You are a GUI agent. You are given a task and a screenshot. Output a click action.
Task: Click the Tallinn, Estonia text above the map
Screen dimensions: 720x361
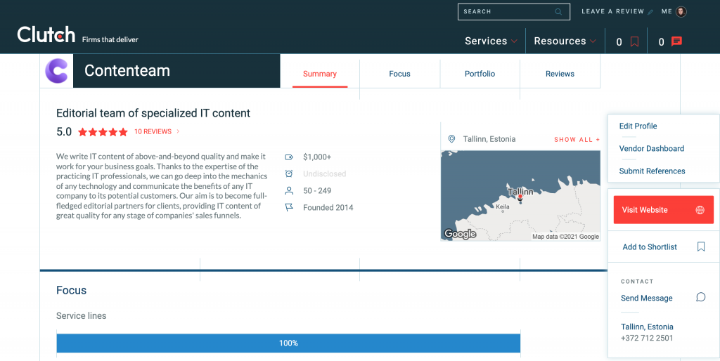tap(489, 139)
